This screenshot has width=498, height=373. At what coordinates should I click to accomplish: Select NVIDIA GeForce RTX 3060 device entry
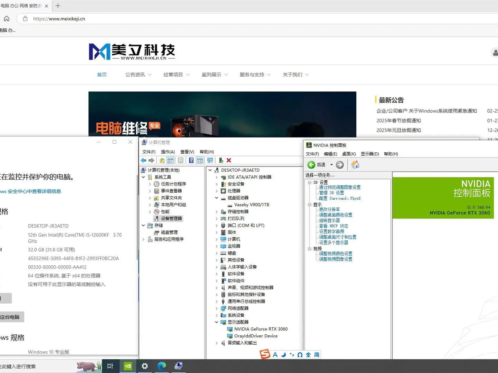click(261, 329)
